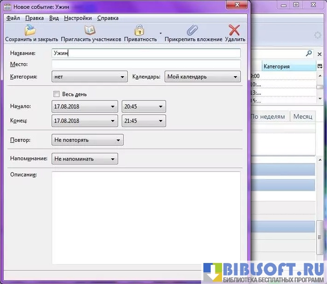Enable the 'Весь день' checkbox

tap(57, 94)
